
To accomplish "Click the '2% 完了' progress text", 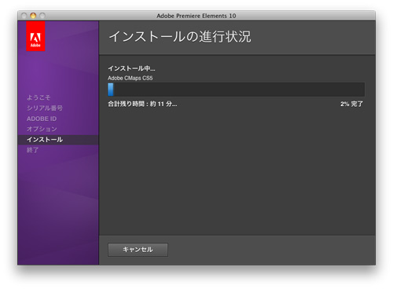I will pyautogui.click(x=351, y=104).
